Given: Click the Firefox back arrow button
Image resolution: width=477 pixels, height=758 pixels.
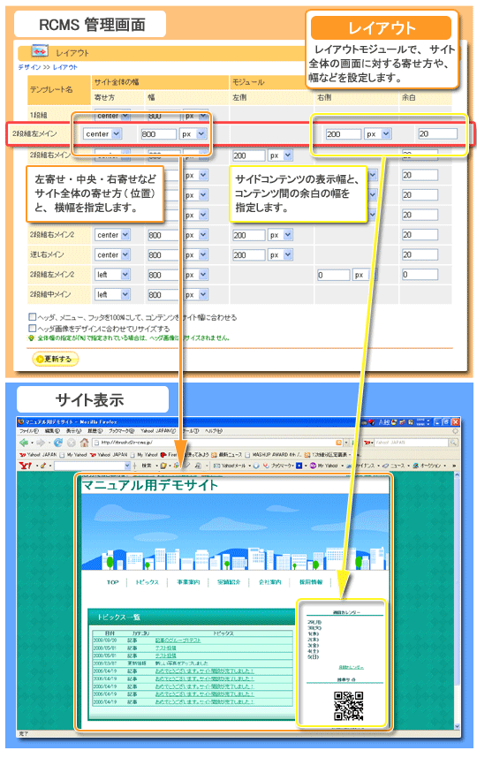Looking at the screenshot, I should (x=24, y=443).
